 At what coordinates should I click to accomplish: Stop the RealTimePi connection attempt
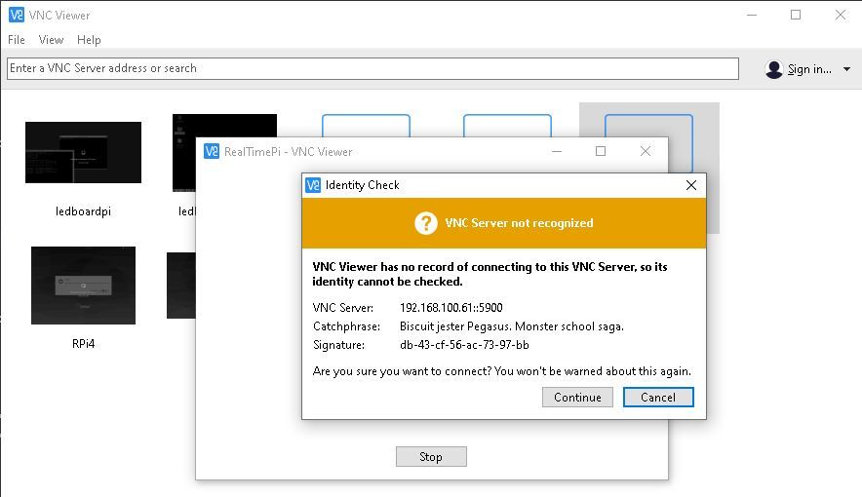(431, 456)
